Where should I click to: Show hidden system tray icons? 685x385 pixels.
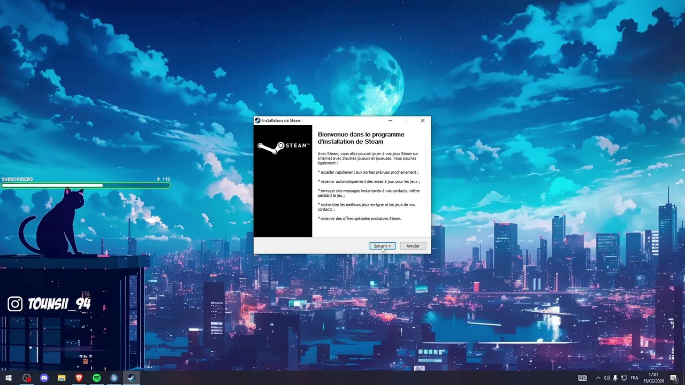[x=598, y=378]
